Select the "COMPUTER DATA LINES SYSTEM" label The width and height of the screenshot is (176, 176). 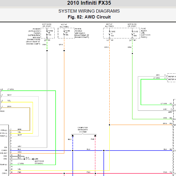pos(83,130)
